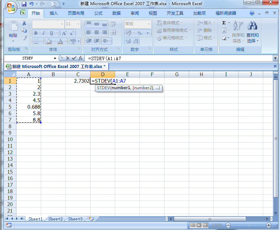Enable wrap text in cells
The width and height of the screenshot is (280, 230).
pyautogui.click(x=113, y=24)
